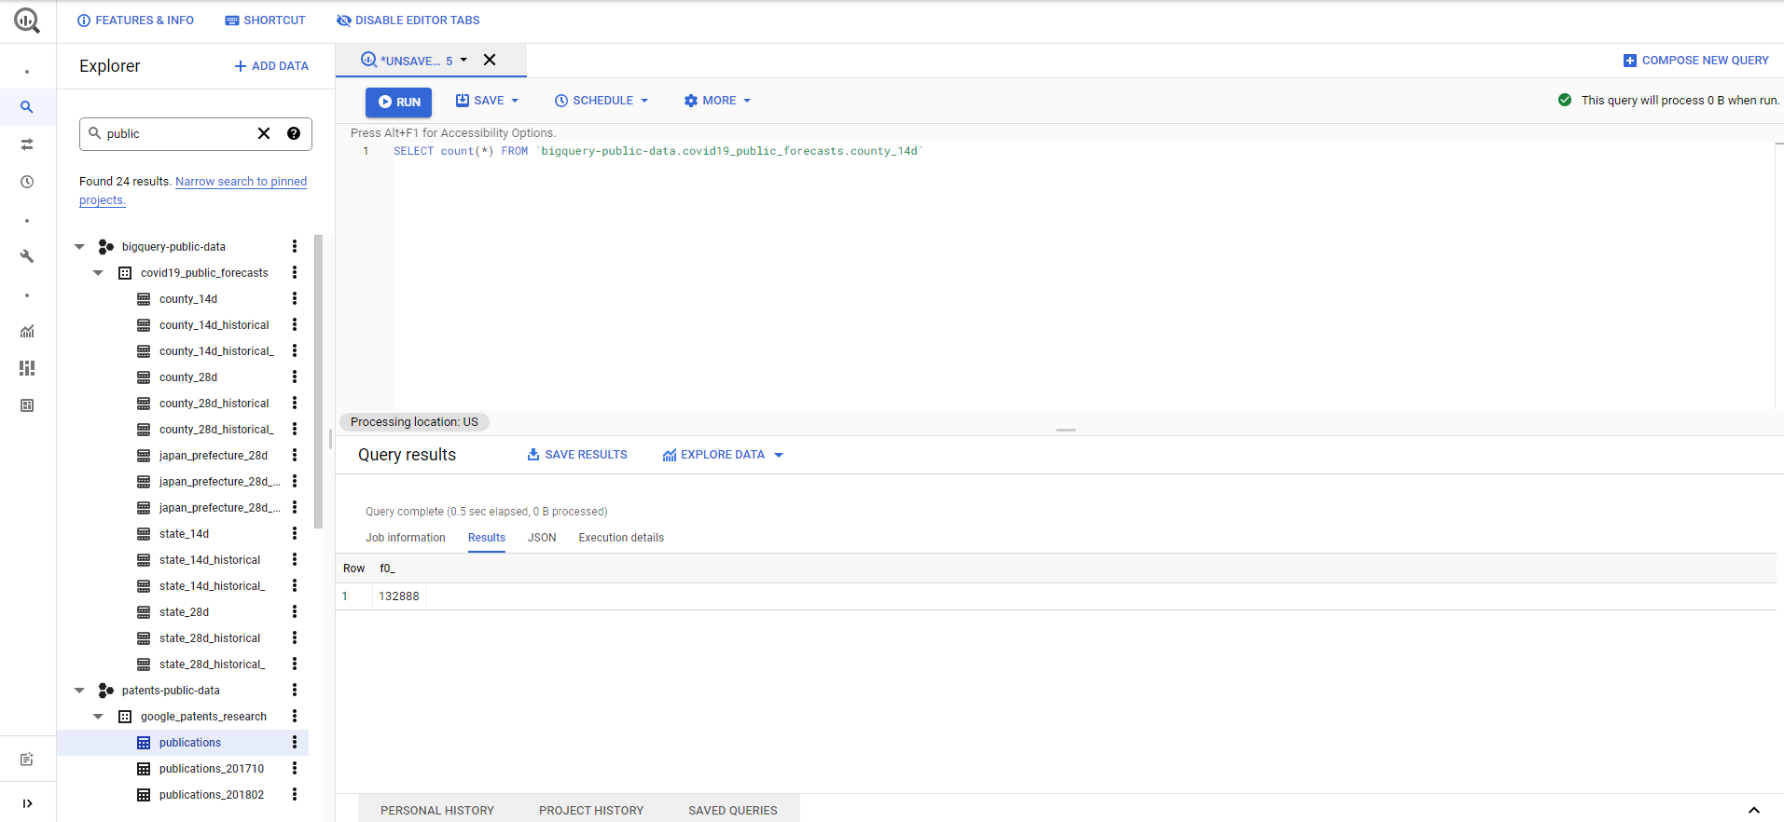Open the MORE settings dropdown
This screenshot has height=822, width=1784.
[x=717, y=101]
